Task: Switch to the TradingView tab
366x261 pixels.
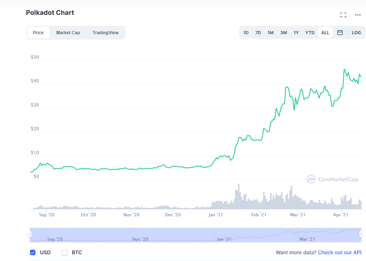Action: click(105, 33)
